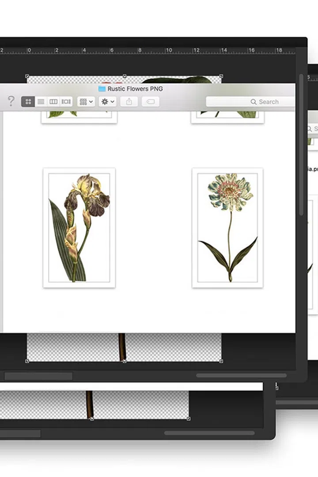Image resolution: width=318 pixels, height=477 pixels.
Task: Click the horizontal ruler at mark 10
Action: pos(168,51)
